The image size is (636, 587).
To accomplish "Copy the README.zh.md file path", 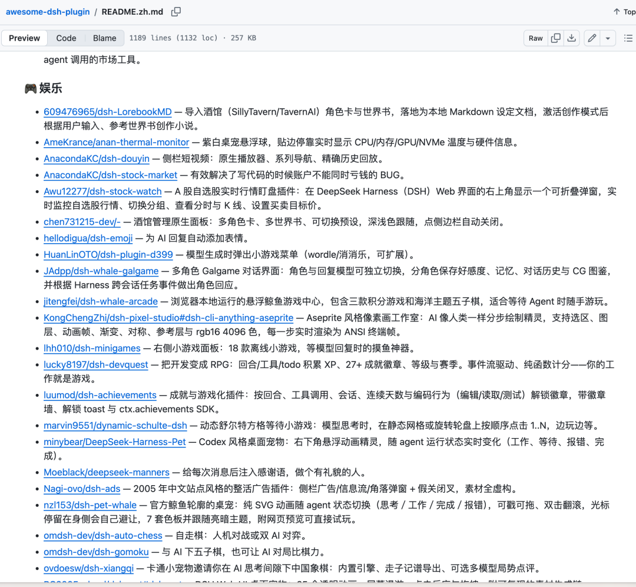I will [175, 12].
